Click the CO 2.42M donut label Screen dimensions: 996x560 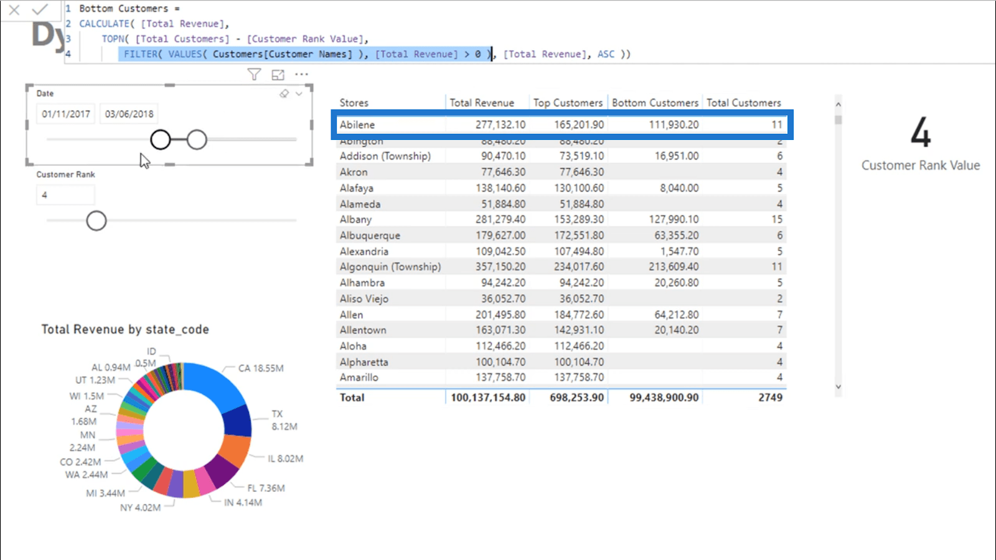pyautogui.click(x=80, y=462)
